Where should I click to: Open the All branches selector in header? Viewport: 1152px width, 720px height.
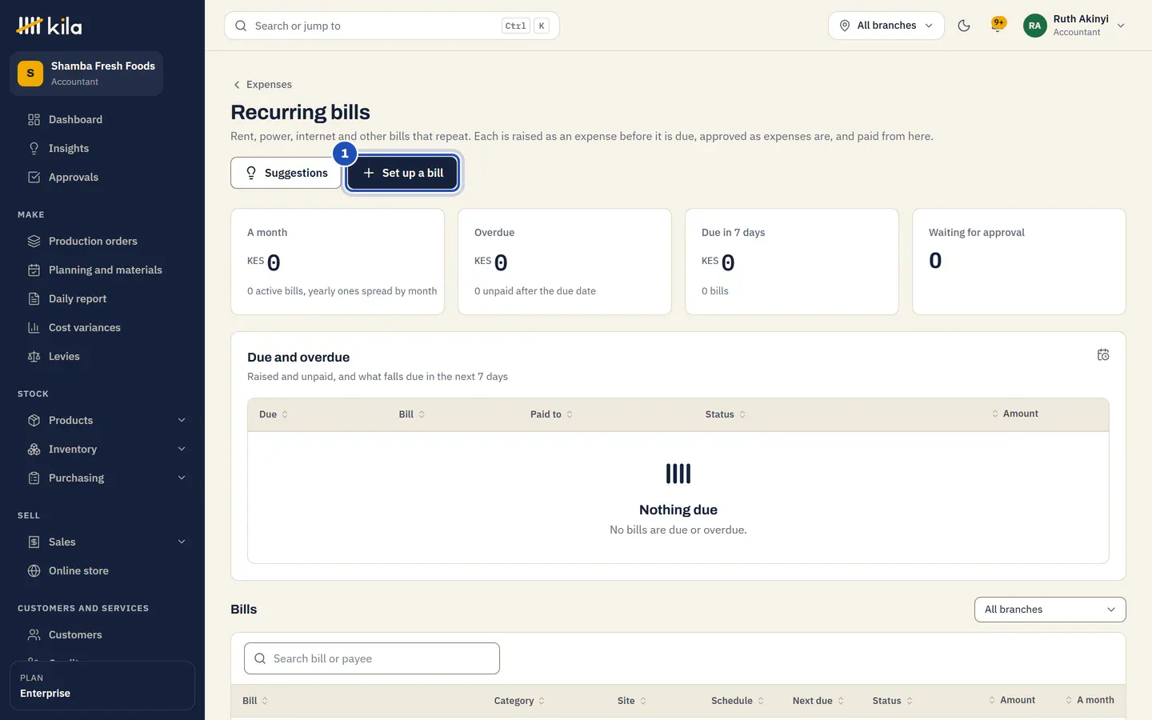[x=886, y=26]
